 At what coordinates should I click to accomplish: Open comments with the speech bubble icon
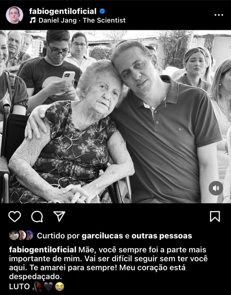point(37,217)
